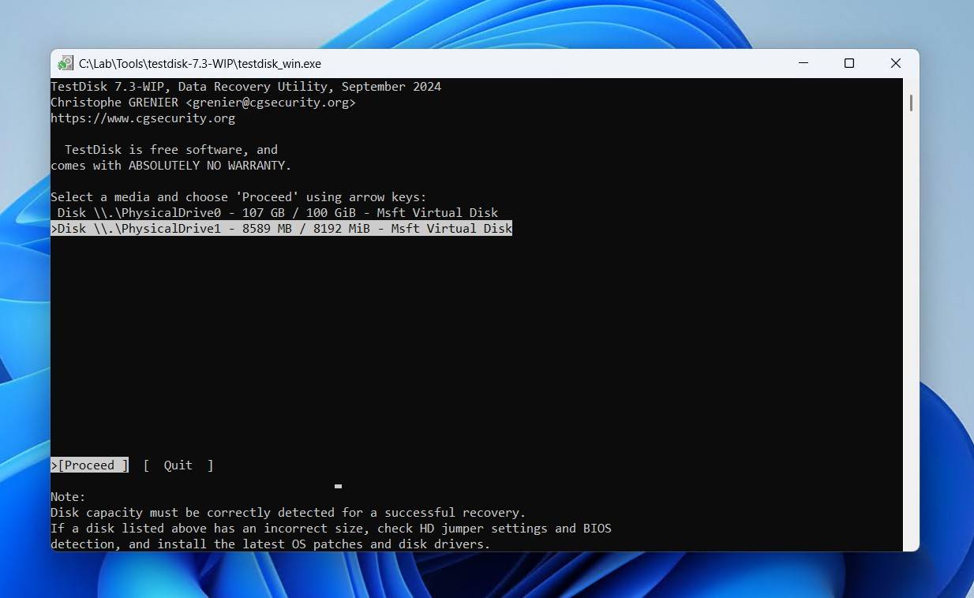Click the blinking console cursor
974x598 pixels.
pyautogui.click(x=338, y=486)
